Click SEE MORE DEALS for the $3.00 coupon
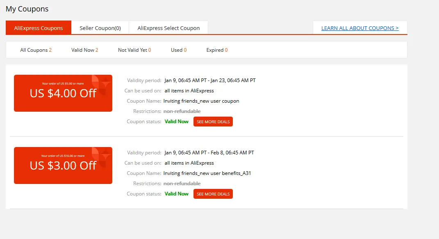The height and width of the screenshot is (239, 439). 213,194
